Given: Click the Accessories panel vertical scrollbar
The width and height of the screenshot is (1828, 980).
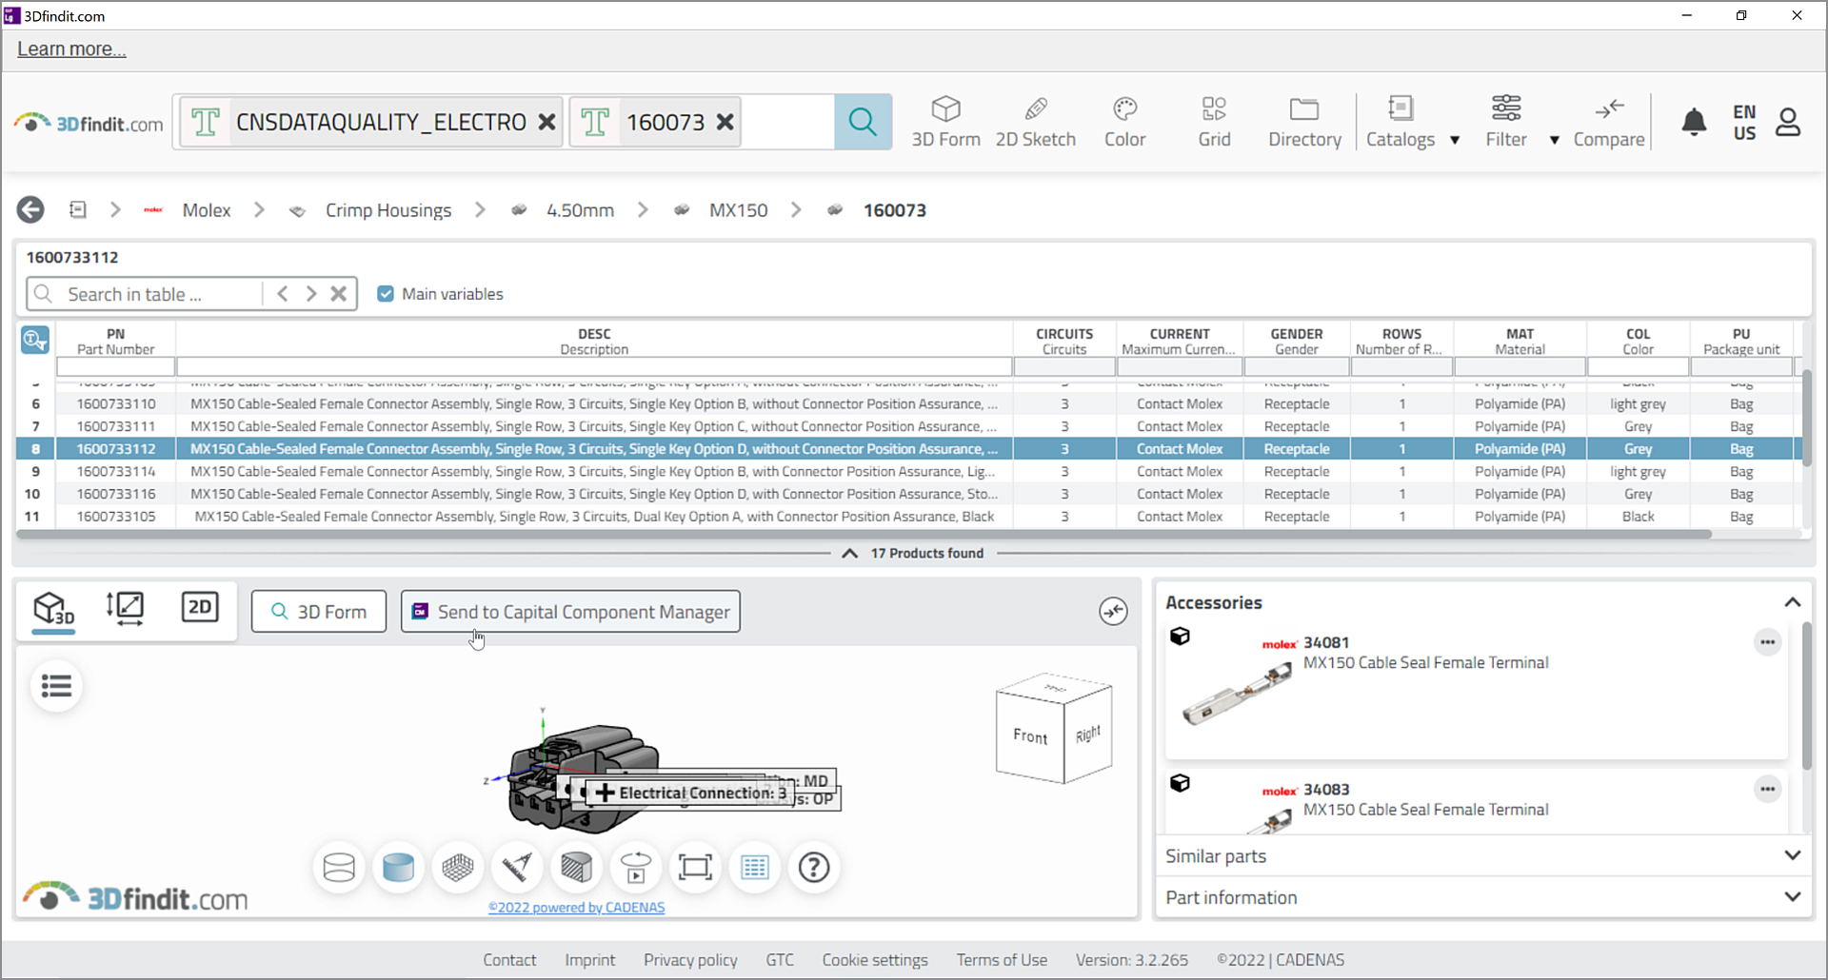Looking at the screenshot, I should (x=1807, y=696).
